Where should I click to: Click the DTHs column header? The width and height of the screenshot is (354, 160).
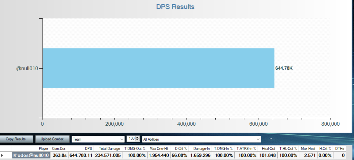click(340, 148)
